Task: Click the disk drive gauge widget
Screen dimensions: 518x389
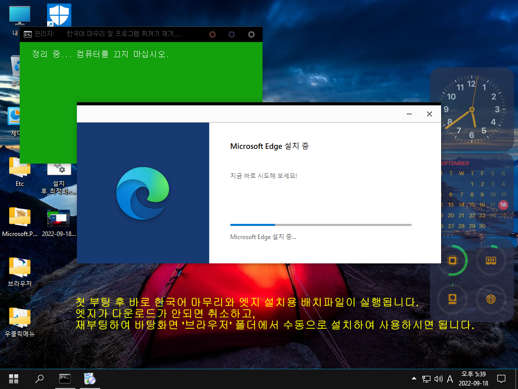Action: tap(452, 299)
